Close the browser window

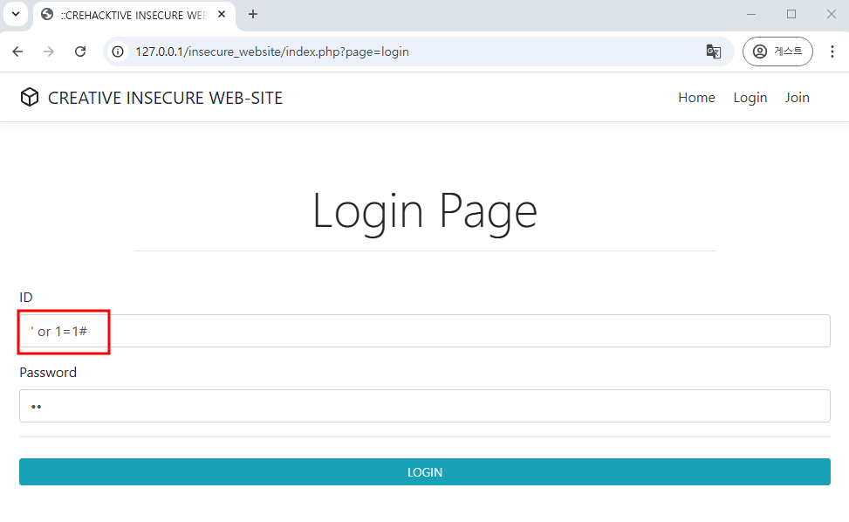click(x=832, y=15)
